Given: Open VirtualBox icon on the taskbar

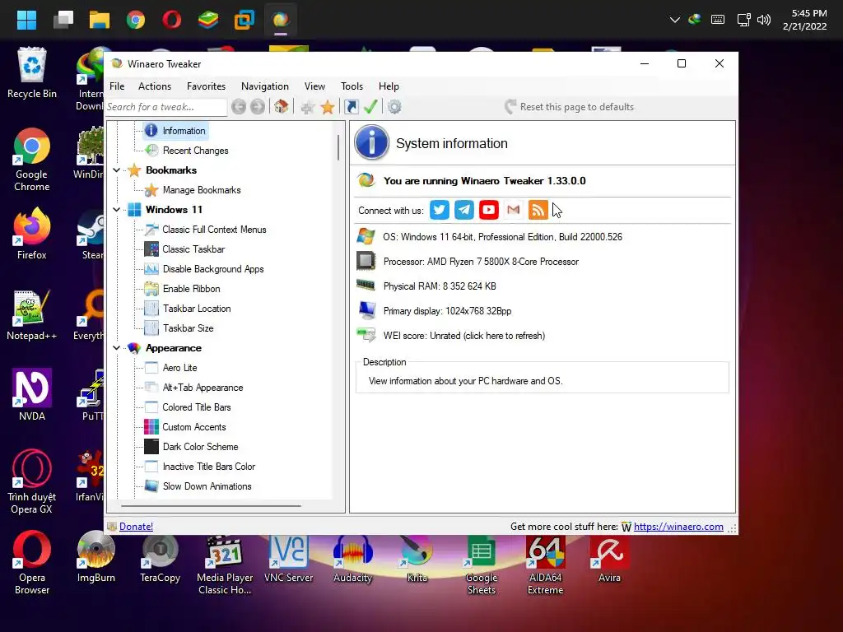Looking at the screenshot, I should (x=244, y=20).
